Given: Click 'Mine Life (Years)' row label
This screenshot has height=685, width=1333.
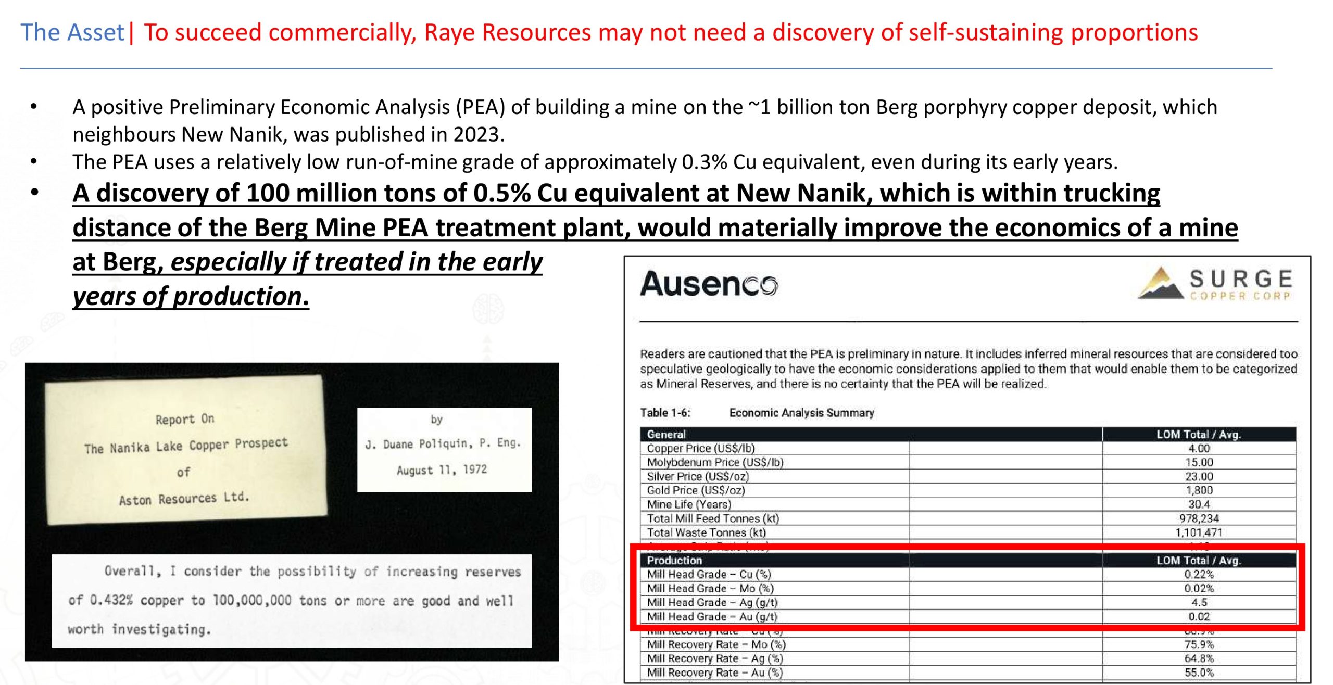Looking at the screenshot, I should tap(689, 504).
